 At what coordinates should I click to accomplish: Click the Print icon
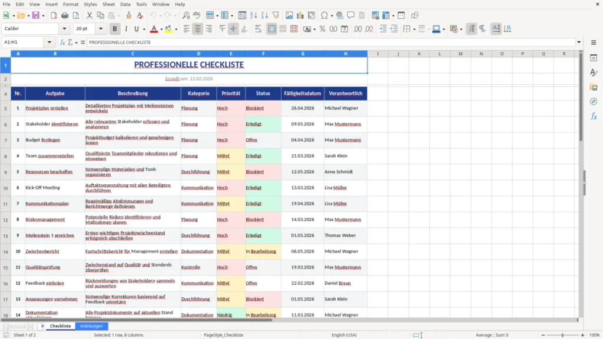click(x=65, y=15)
